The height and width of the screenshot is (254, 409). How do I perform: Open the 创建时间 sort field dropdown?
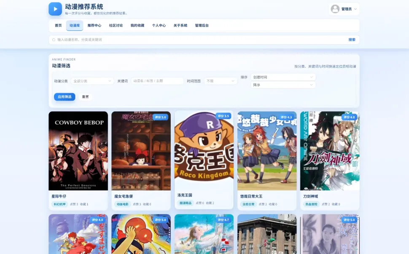coord(283,77)
